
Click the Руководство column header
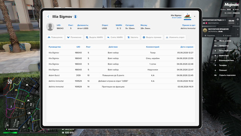(55, 47)
